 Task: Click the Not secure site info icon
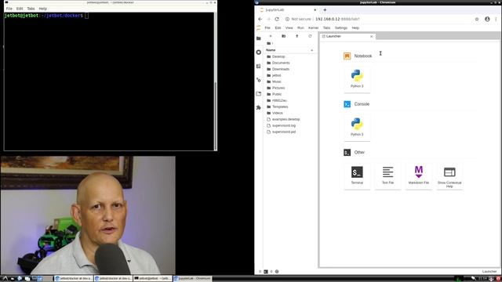[x=287, y=19]
